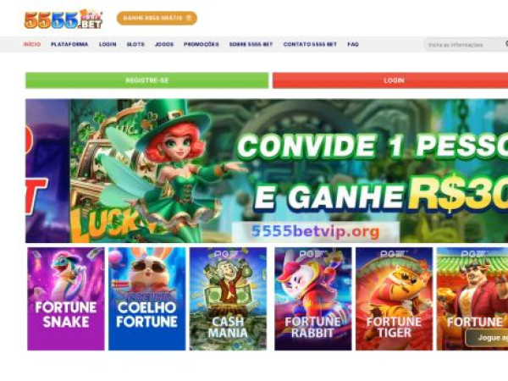Click the search information input field
This screenshot has width=508, height=381.
(463, 45)
